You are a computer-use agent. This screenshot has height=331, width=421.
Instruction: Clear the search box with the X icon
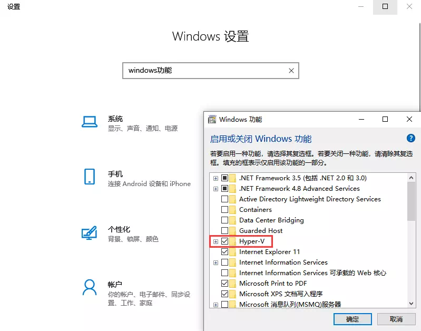(x=291, y=71)
